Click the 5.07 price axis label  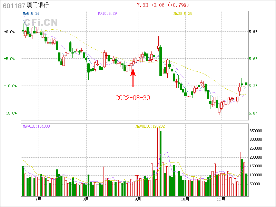point(253,113)
